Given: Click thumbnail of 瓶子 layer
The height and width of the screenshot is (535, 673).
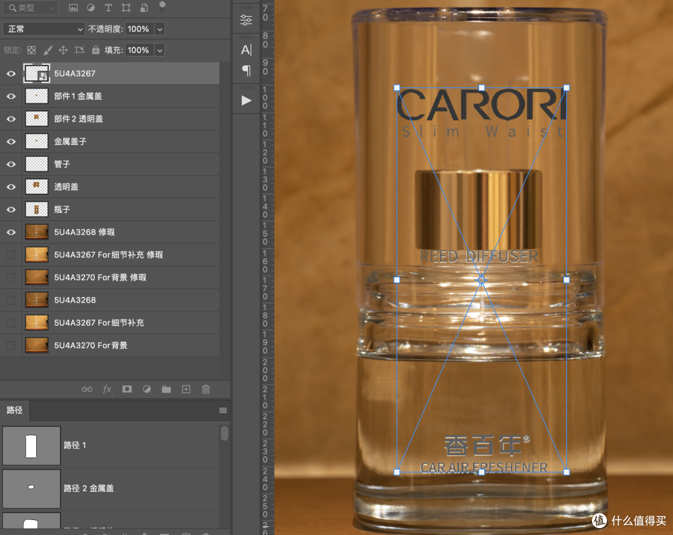Looking at the screenshot, I should coord(37,209).
